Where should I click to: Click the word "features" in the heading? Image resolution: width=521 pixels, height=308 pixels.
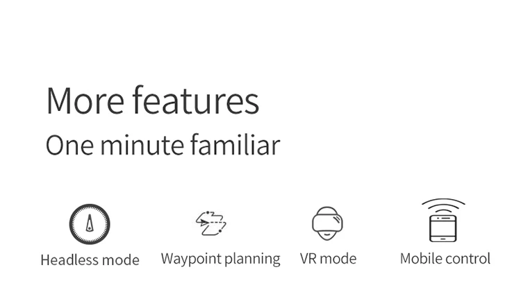pyautogui.click(x=196, y=100)
